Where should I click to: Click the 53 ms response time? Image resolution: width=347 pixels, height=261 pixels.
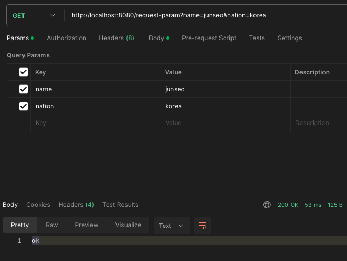313,205
